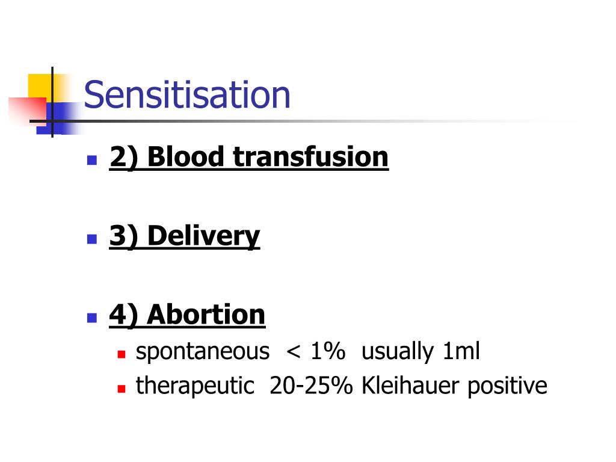Click the 'Kleihauer positive' text
Image resolution: width=616 pixels, height=462 pixels.
pos(454,386)
